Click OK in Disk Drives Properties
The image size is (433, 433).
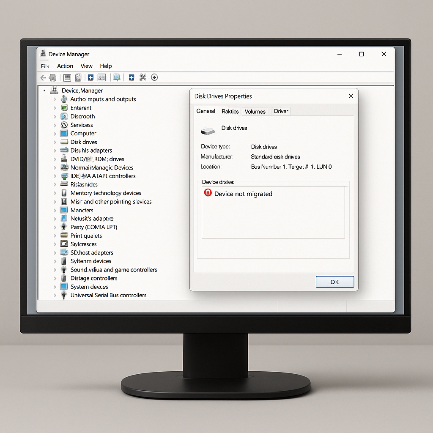[335, 282]
